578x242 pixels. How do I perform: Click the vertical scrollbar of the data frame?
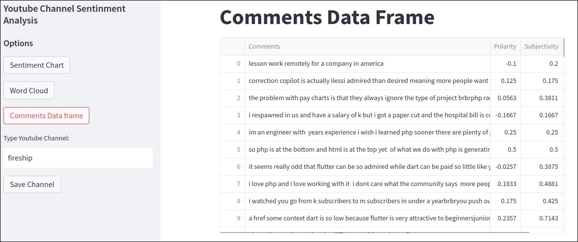coord(564,47)
